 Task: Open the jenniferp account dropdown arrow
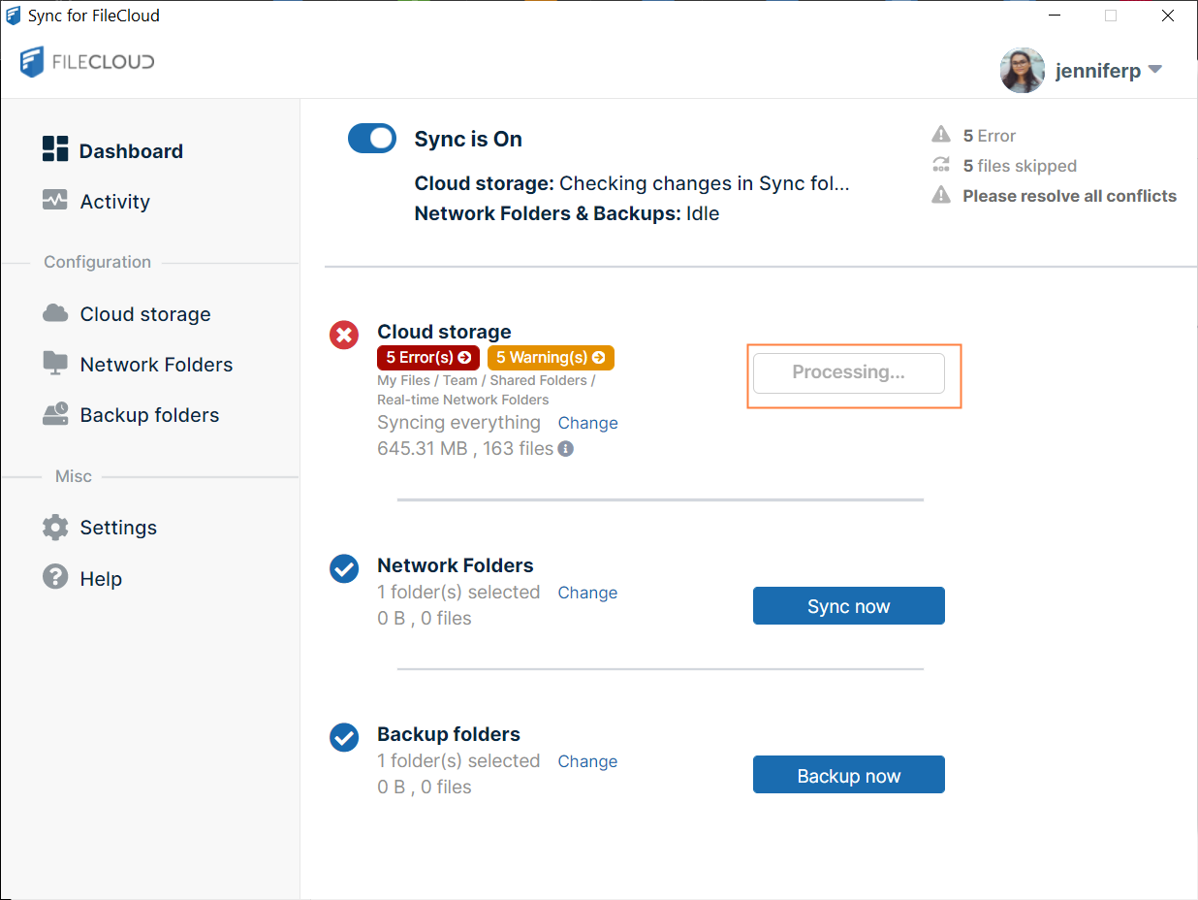click(x=1154, y=70)
